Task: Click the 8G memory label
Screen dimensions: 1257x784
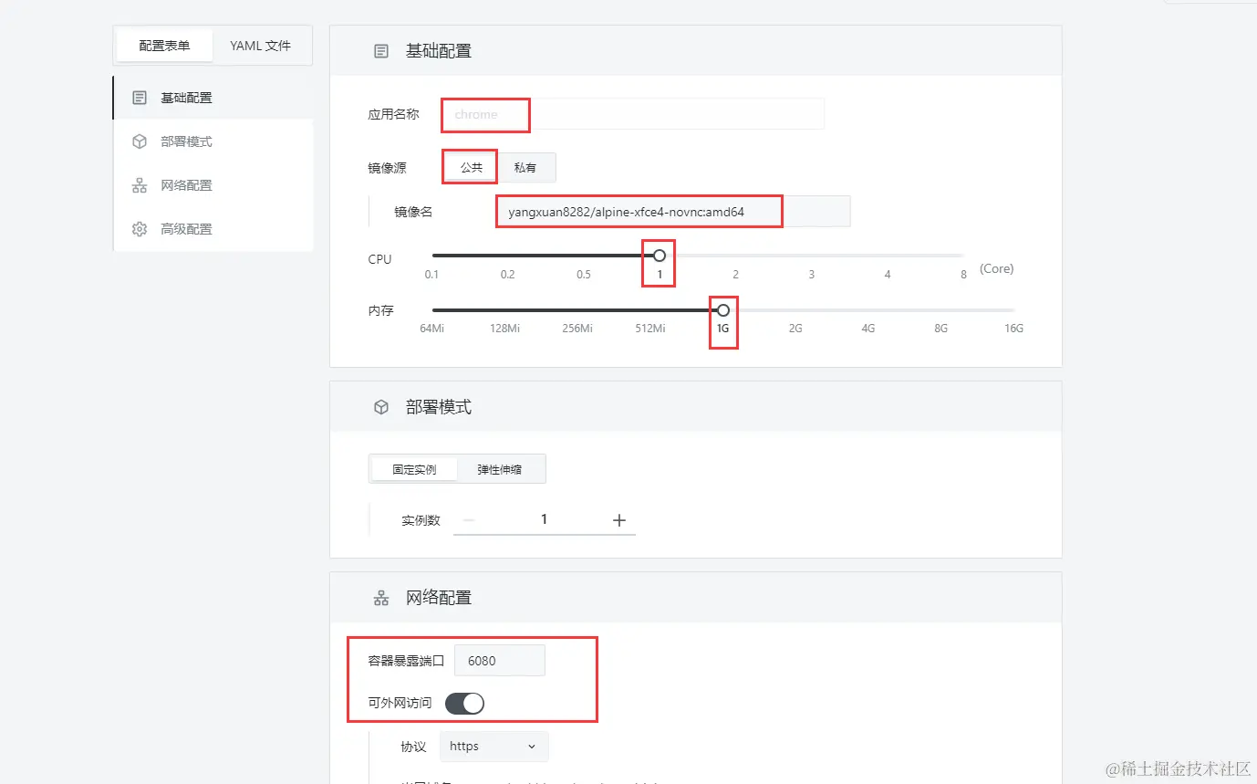Action: [x=940, y=328]
